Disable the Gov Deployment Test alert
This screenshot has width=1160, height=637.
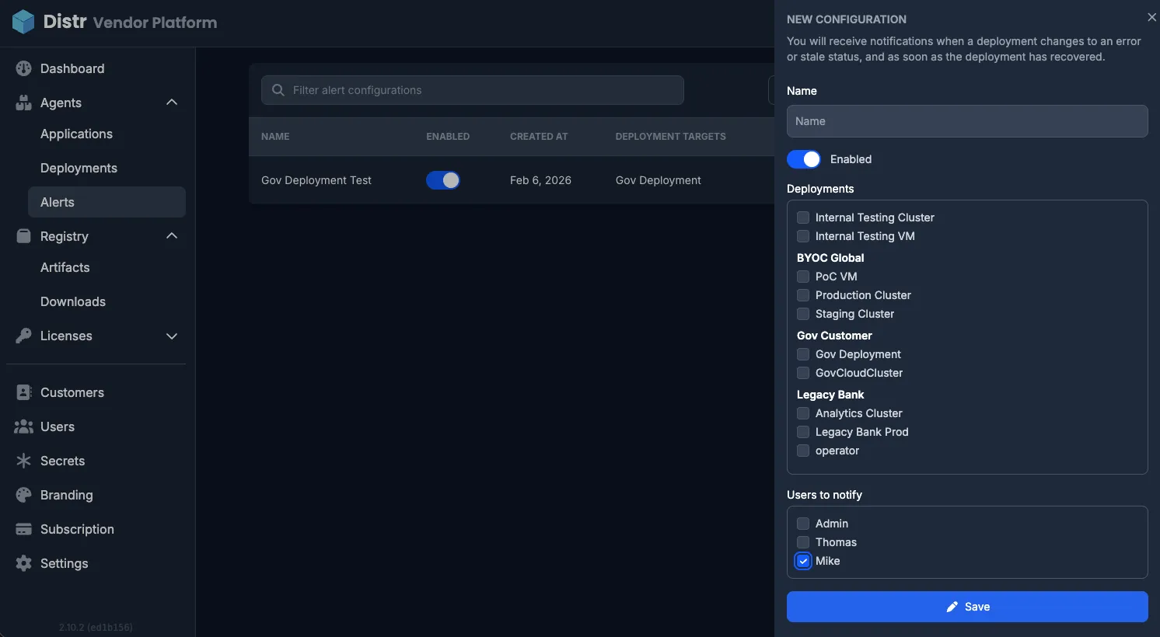pos(442,179)
